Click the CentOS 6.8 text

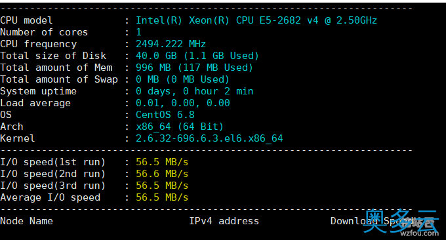(165, 115)
